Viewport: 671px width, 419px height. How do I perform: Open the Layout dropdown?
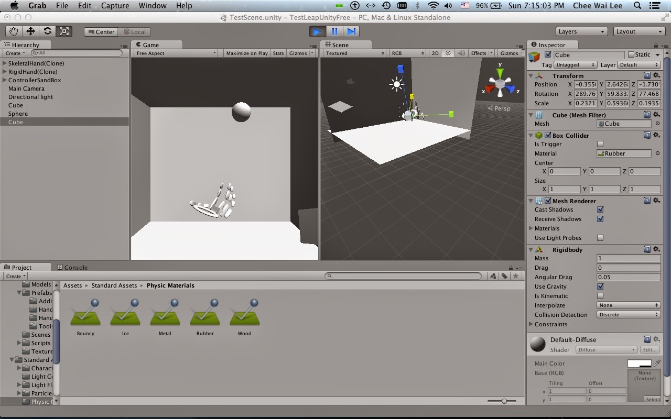tap(639, 31)
